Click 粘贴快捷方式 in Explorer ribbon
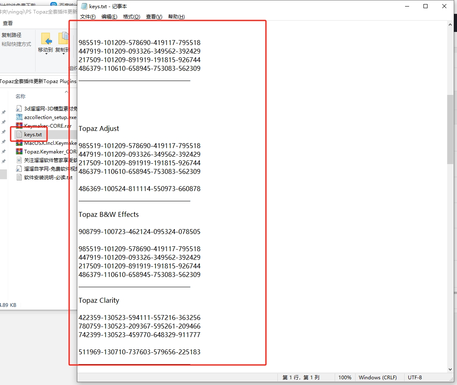The image size is (457, 385). pos(16,44)
